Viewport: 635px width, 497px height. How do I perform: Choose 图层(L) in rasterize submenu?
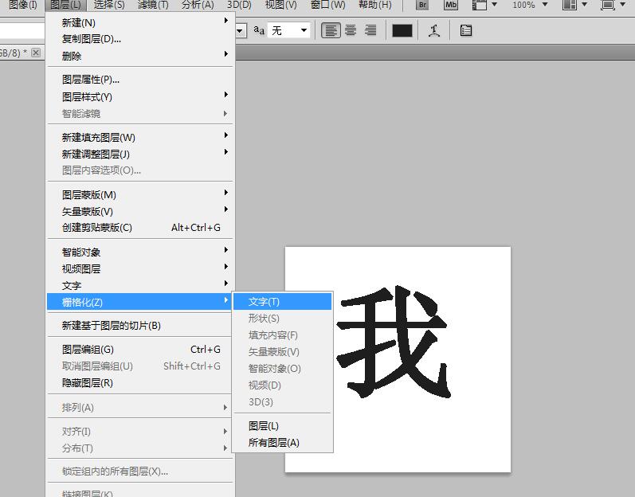click(x=283, y=426)
